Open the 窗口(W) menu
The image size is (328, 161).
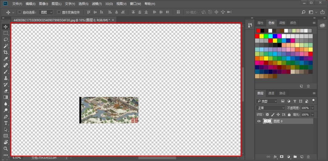tap(135, 4)
